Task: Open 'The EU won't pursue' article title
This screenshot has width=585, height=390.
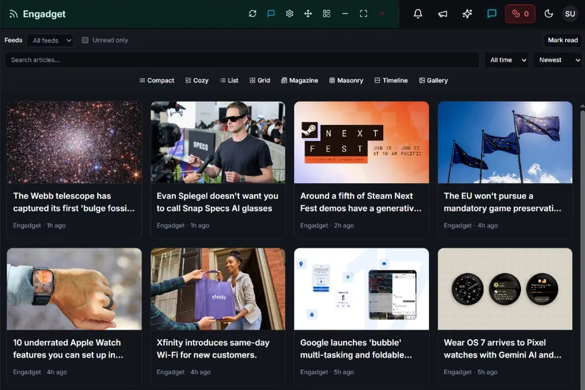Action: (503, 202)
